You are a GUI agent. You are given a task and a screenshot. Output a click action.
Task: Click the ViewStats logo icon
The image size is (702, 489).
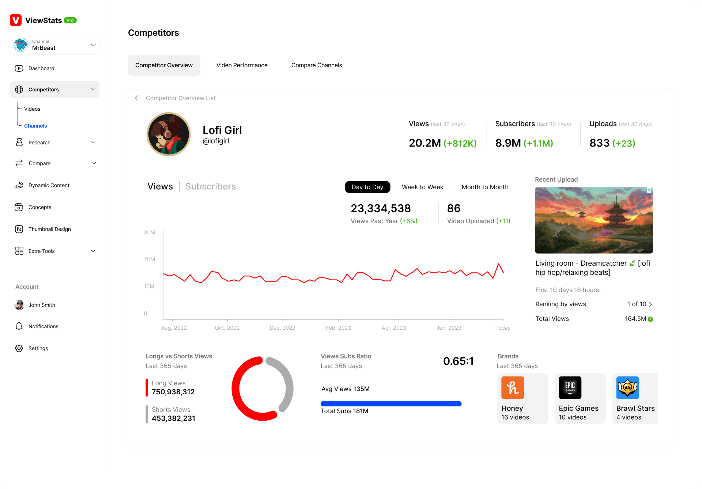(16, 20)
